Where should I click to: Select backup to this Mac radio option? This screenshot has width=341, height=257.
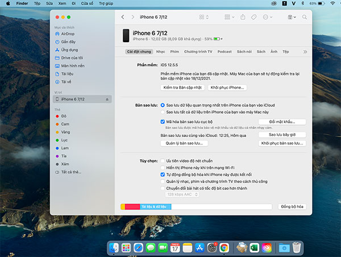click(x=163, y=112)
